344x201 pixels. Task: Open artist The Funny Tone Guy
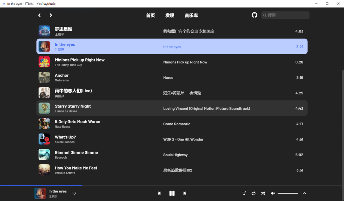[68, 65]
